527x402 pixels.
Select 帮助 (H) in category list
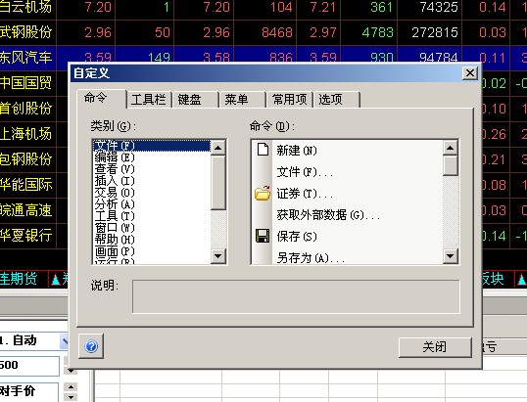152,240
